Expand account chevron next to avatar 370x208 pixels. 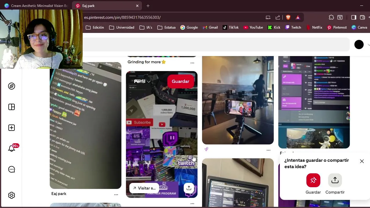point(369,45)
